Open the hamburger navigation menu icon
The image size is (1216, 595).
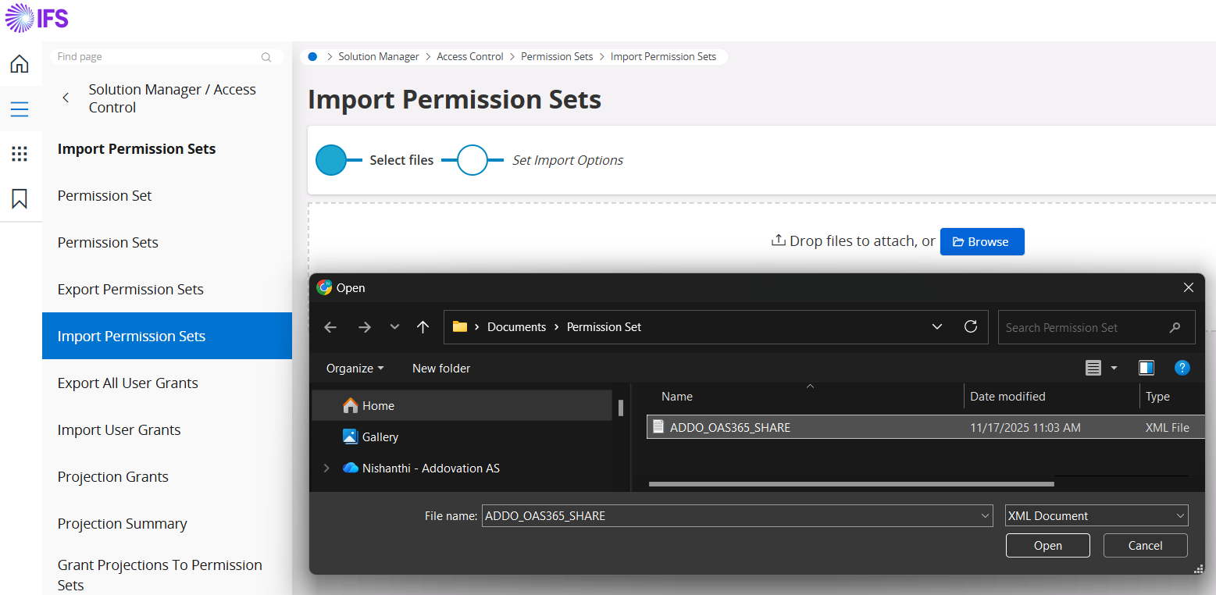pos(20,109)
